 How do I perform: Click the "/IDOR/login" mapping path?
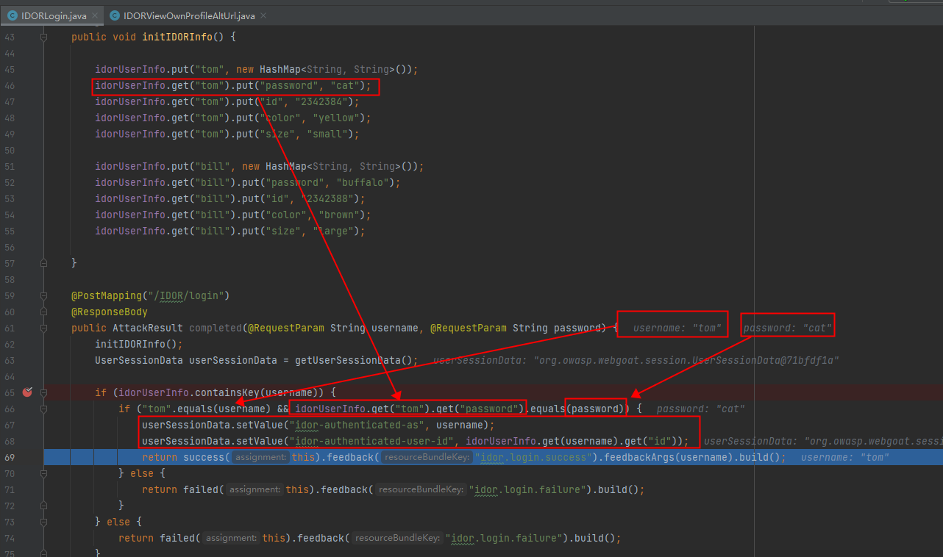click(188, 295)
